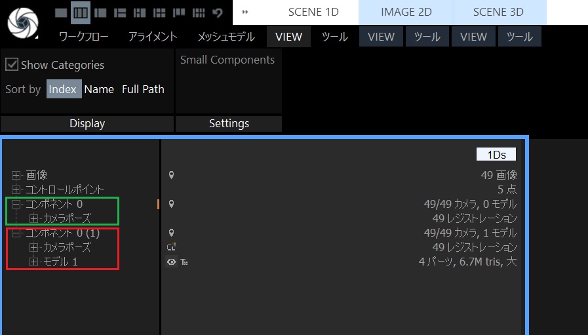Collapse the コンポーネント 0 (1) node
The height and width of the screenshot is (335, 588).
16,233
